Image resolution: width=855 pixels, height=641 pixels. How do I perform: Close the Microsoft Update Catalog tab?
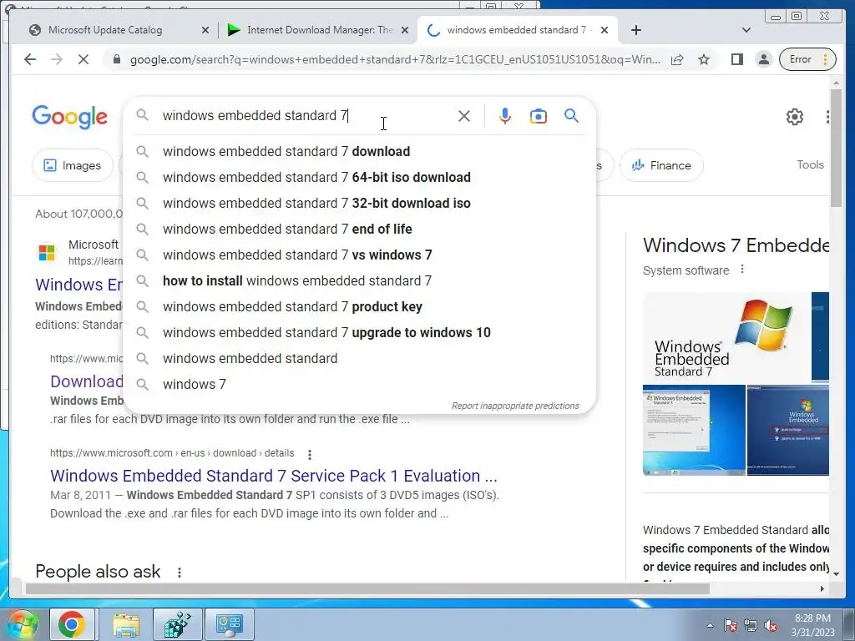205,31
